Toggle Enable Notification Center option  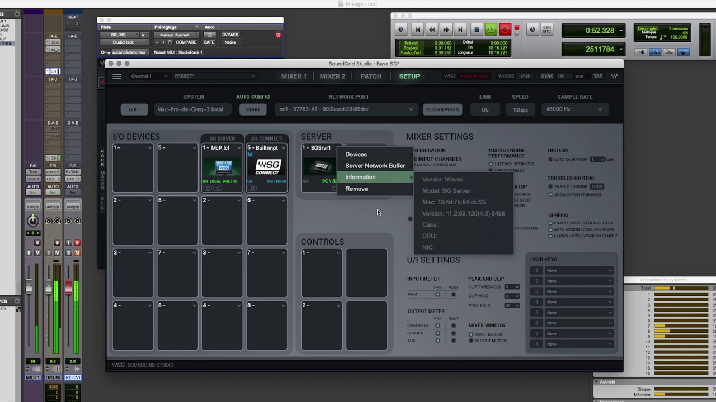(x=550, y=223)
